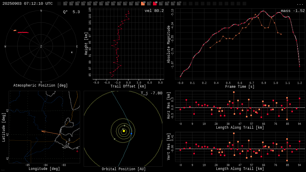The height and width of the screenshot is (172, 306).
Task: Click the red cross marker on the map
Action: (77, 151)
